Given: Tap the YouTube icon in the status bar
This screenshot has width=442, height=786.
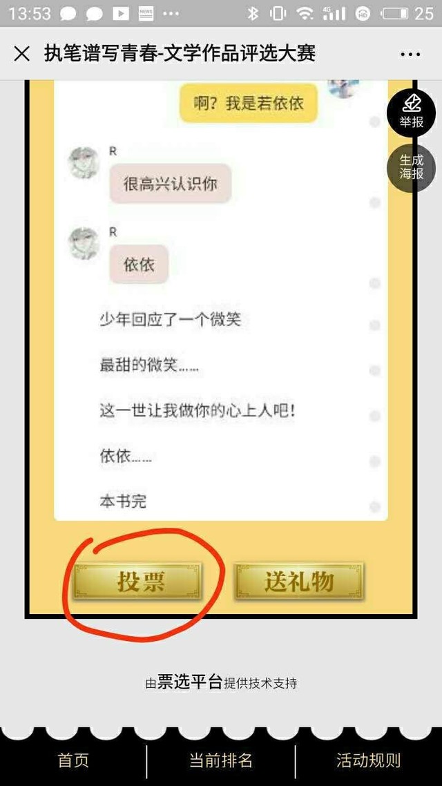Looking at the screenshot, I should (x=120, y=14).
